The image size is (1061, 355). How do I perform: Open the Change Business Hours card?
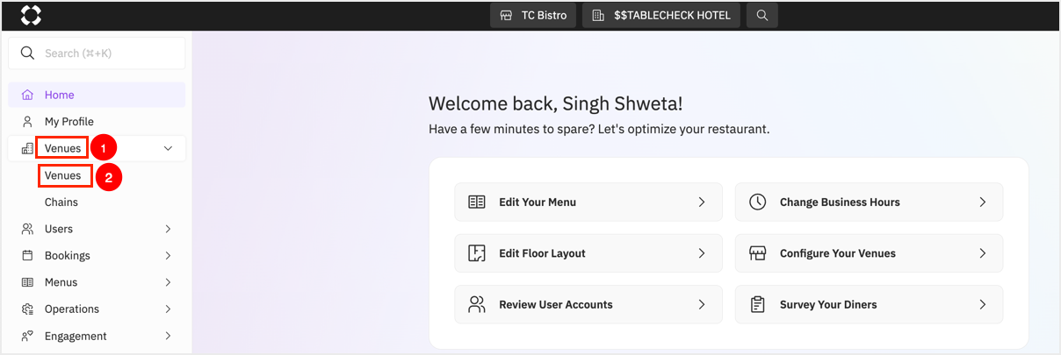click(869, 202)
